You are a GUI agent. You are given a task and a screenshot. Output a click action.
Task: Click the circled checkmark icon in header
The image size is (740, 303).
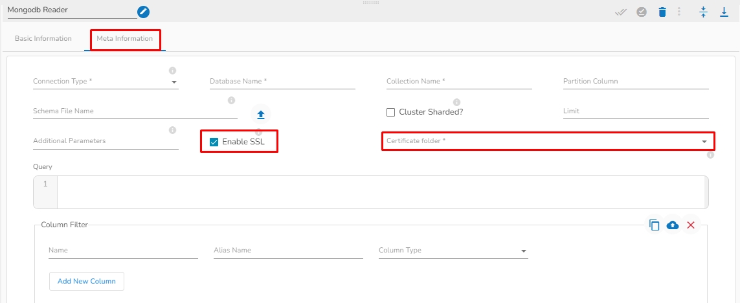[x=642, y=12]
